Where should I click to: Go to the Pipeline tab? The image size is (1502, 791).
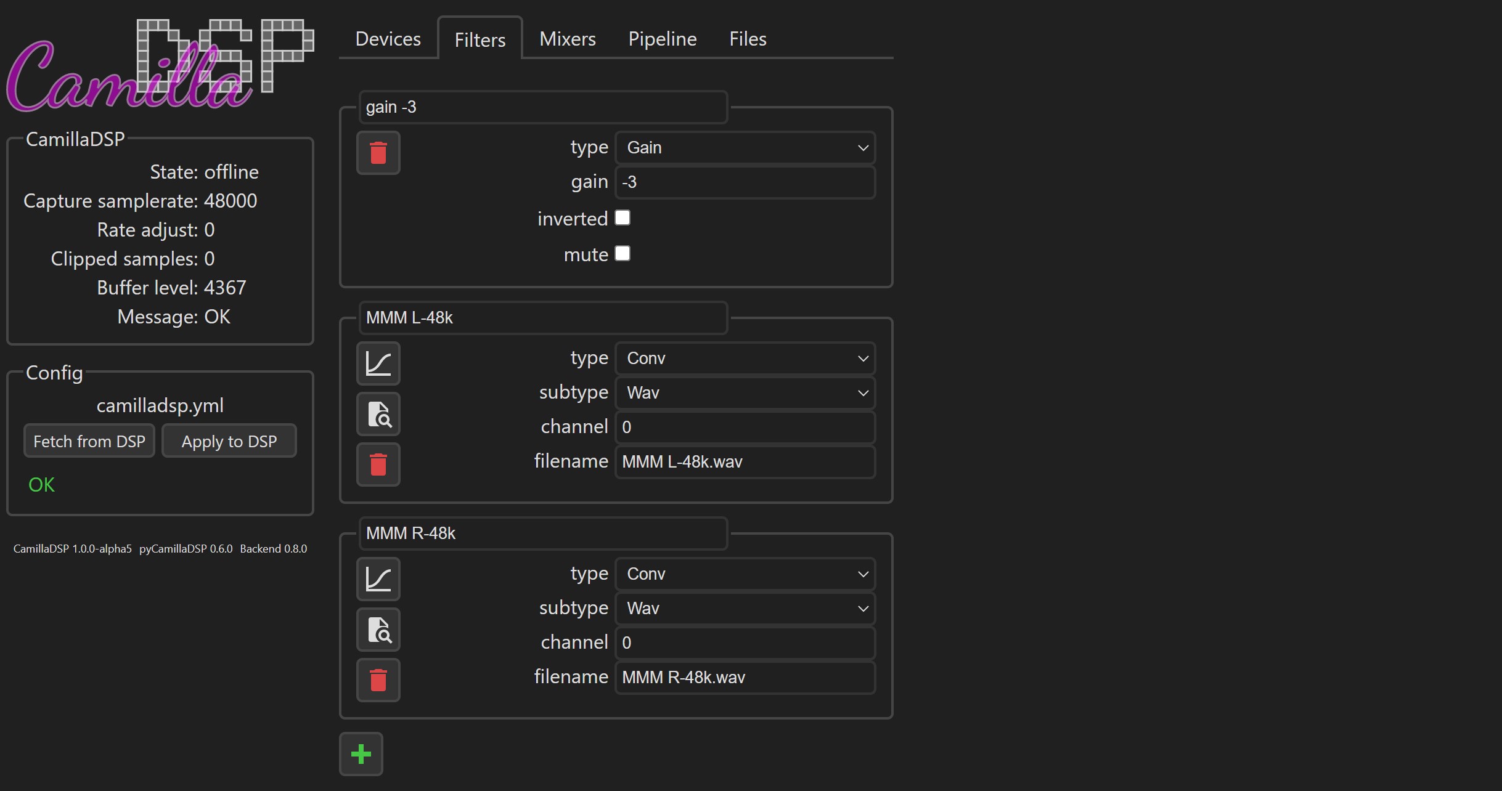(663, 39)
